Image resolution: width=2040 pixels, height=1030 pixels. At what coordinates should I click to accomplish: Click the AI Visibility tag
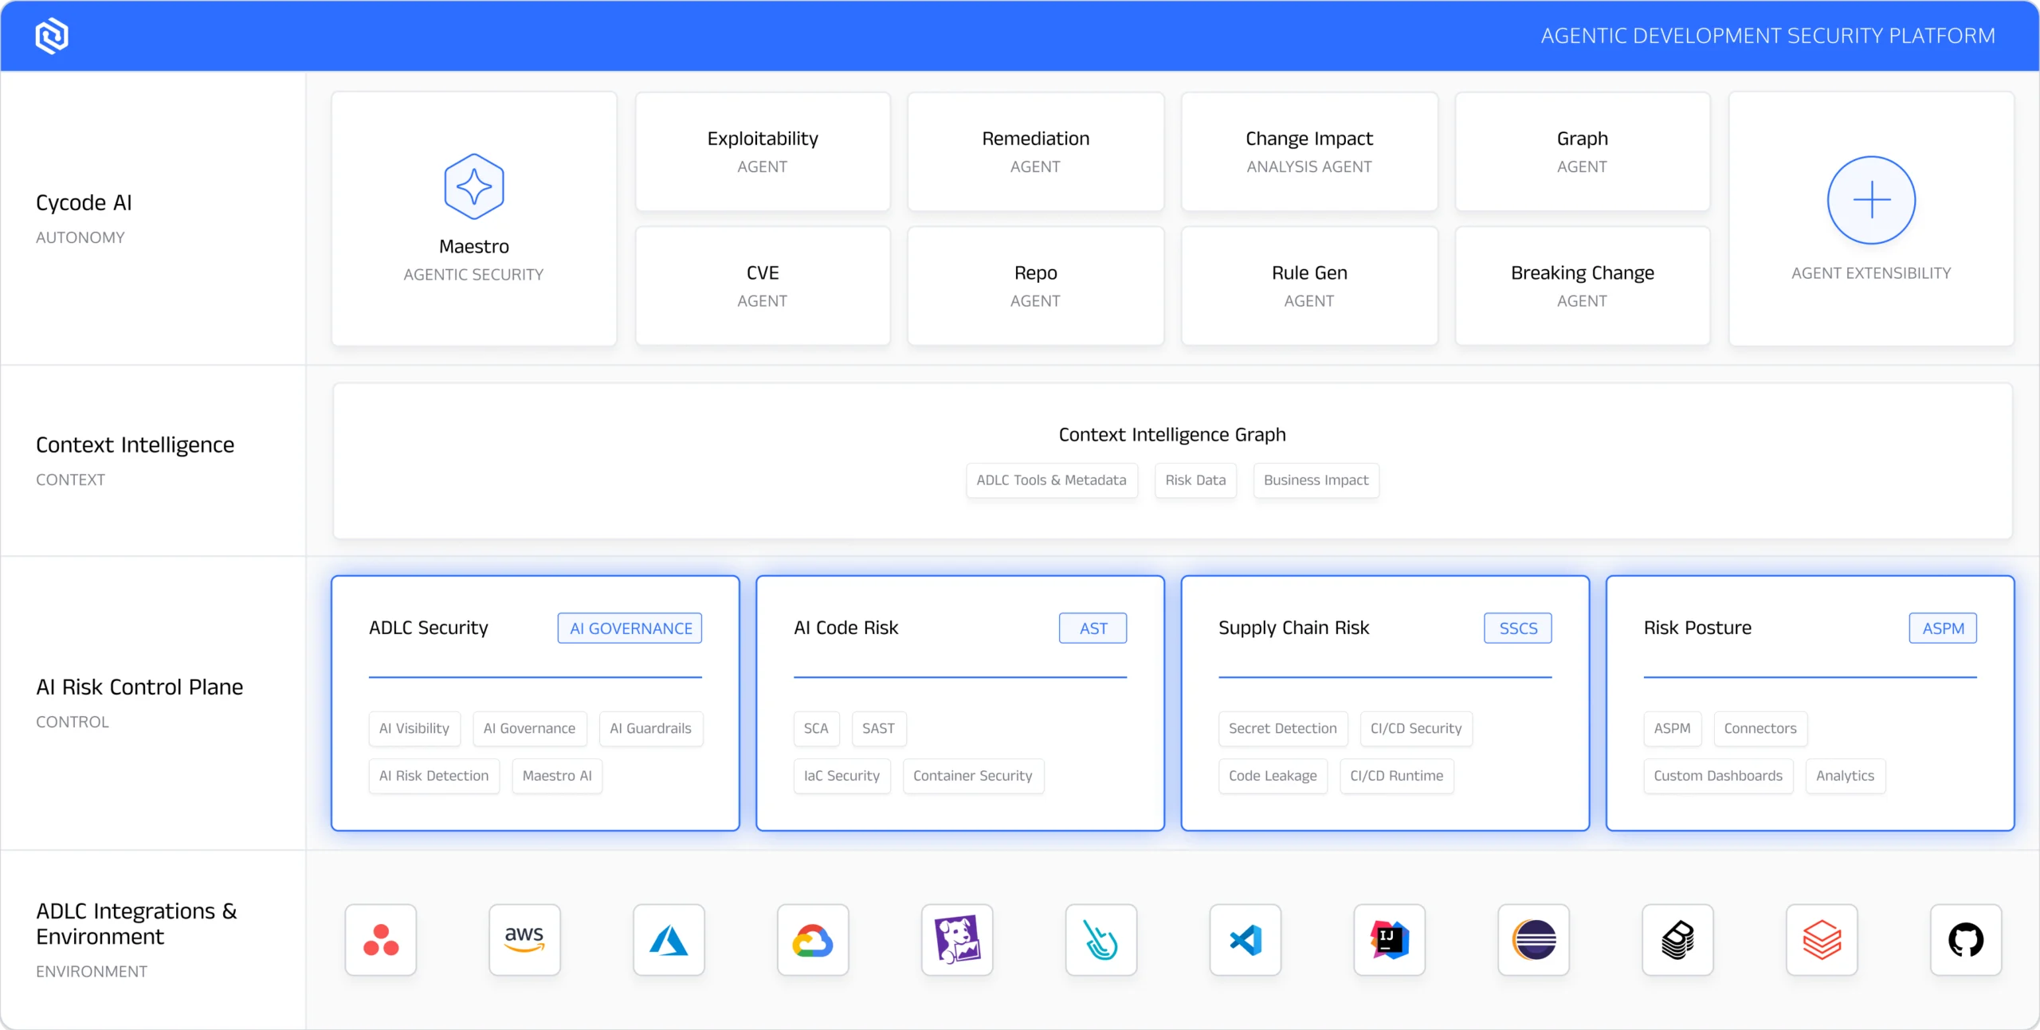pyautogui.click(x=414, y=729)
